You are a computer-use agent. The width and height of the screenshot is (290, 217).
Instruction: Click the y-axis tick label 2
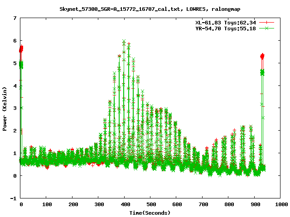15,131
